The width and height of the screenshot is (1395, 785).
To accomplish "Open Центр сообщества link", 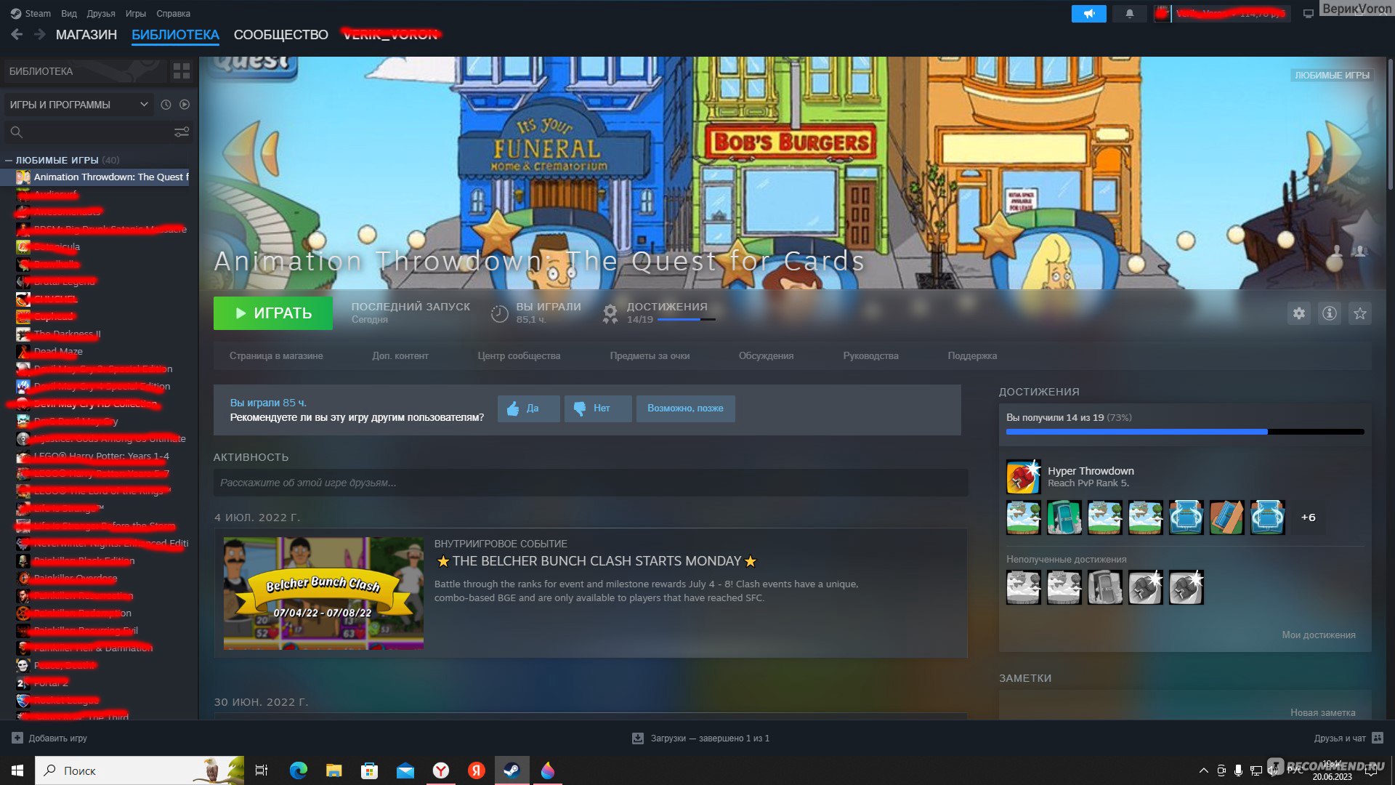I will [519, 356].
